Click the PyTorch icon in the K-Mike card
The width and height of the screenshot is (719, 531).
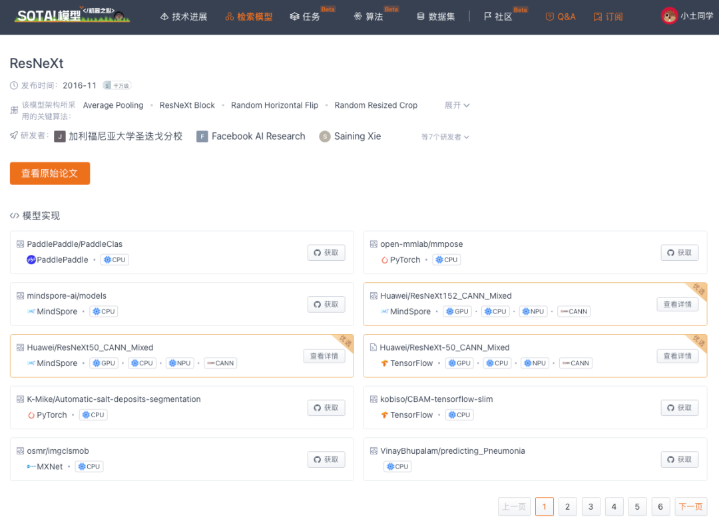coord(31,415)
